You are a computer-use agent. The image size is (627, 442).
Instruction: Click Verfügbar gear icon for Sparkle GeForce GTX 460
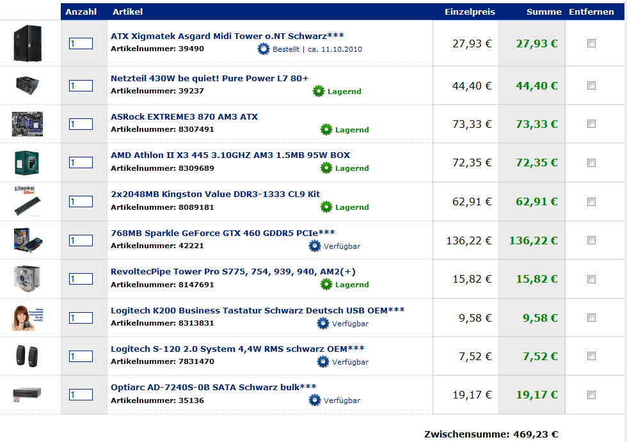[315, 246]
